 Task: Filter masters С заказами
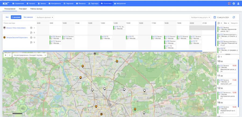pos(16,17)
